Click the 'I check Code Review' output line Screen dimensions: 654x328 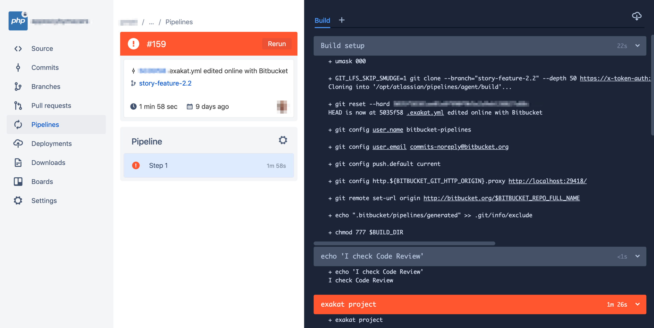(361, 280)
